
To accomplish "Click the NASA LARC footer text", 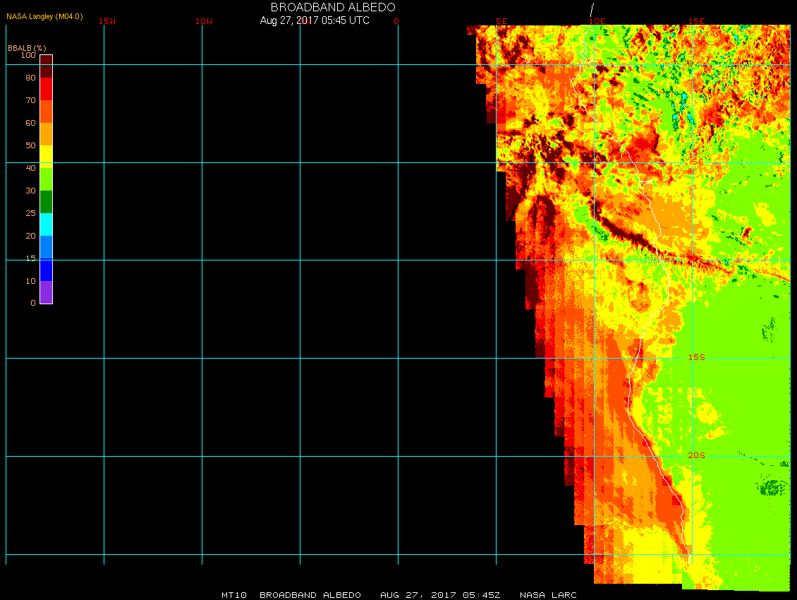I will [548, 595].
